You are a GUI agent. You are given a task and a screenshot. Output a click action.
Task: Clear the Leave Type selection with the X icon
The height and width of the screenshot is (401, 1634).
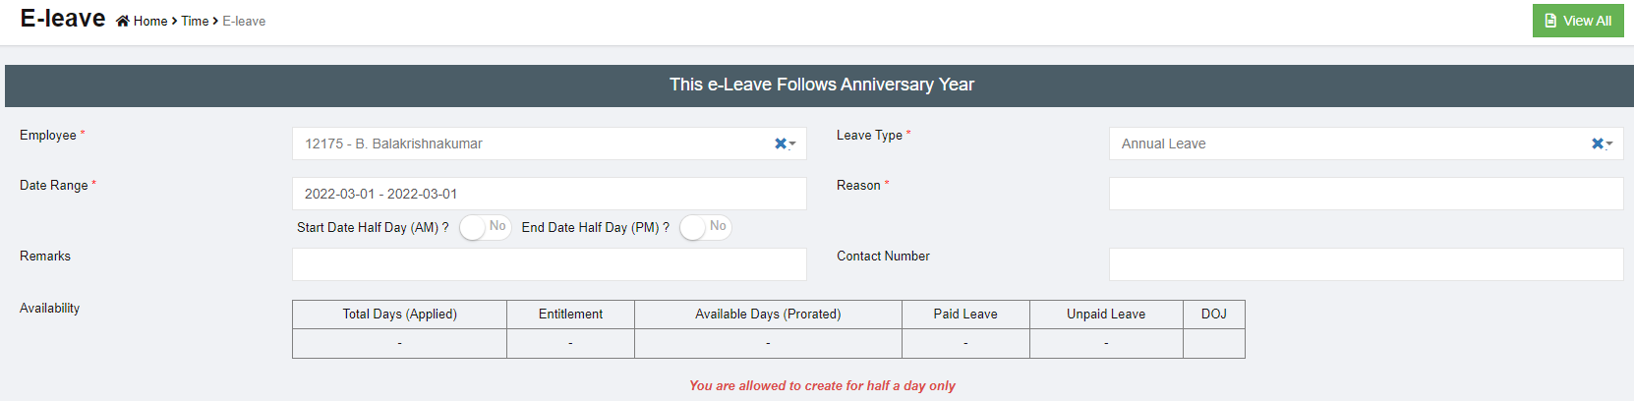click(x=1597, y=143)
